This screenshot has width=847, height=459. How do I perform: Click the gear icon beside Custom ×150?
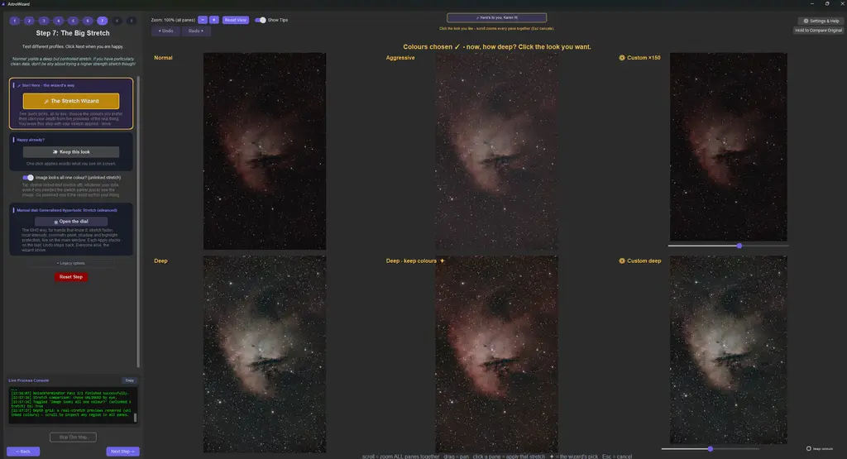click(x=622, y=58)
